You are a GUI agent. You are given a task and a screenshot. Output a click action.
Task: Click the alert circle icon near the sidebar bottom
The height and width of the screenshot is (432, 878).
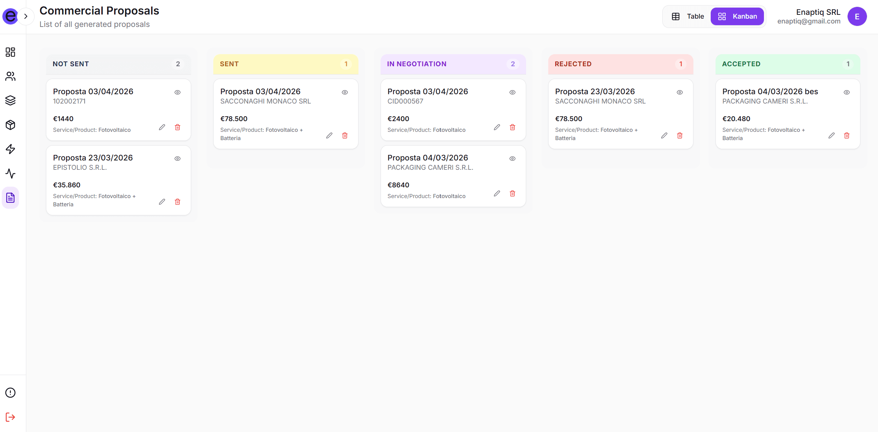point(10,392)
